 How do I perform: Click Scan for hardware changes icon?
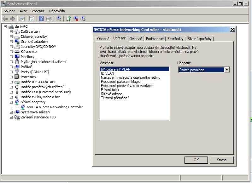coord(59,19)
